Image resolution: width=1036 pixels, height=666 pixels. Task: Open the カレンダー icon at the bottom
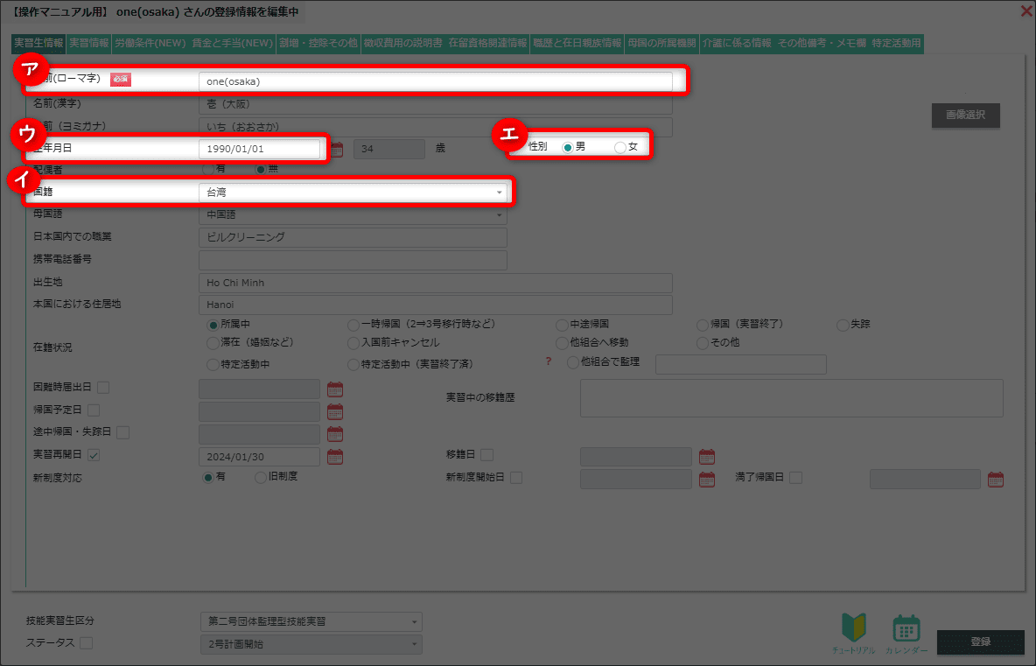click(906, 634)
